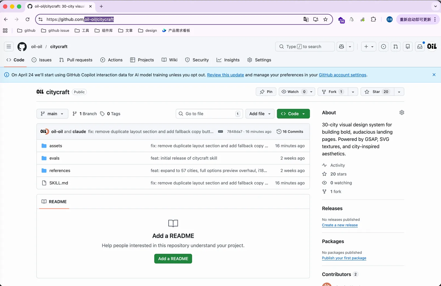Open the hamburger navigation menu
This screenshot has height=286, width=441.
pos(9,47)
